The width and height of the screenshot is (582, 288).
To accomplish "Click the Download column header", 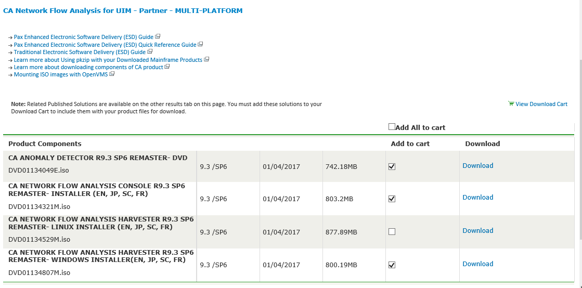I will [483, 143].
